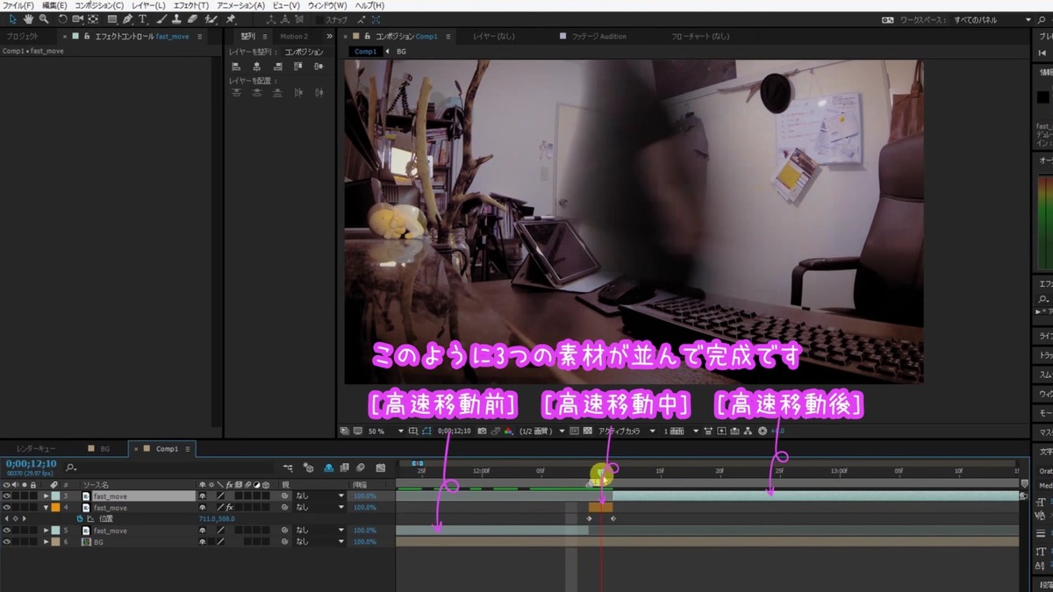Switch to the BG timeline tab
The width and height of the screenshot is (1053, 592).
104,448
